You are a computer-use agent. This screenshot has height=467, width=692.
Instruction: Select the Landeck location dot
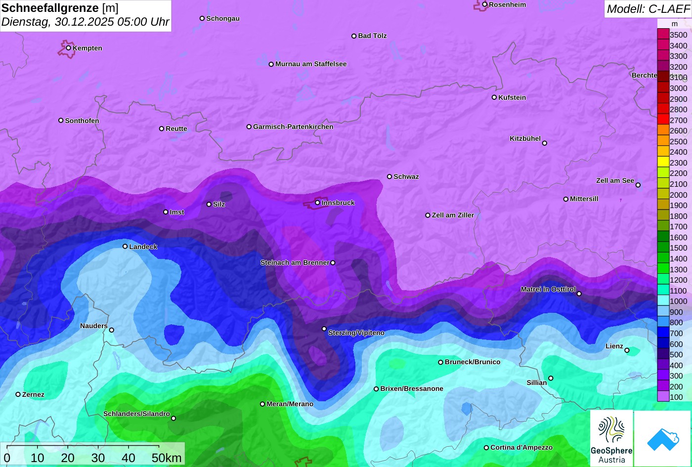click(125, 246)
